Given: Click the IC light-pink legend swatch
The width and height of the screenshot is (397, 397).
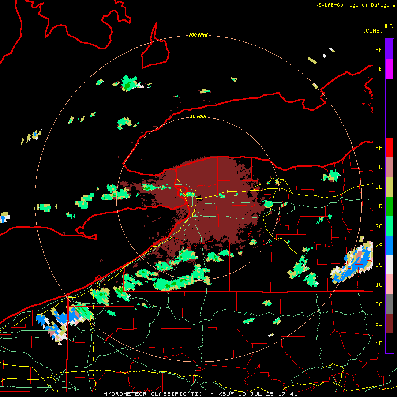Looking at the screenshot, I should pos(390,285).
